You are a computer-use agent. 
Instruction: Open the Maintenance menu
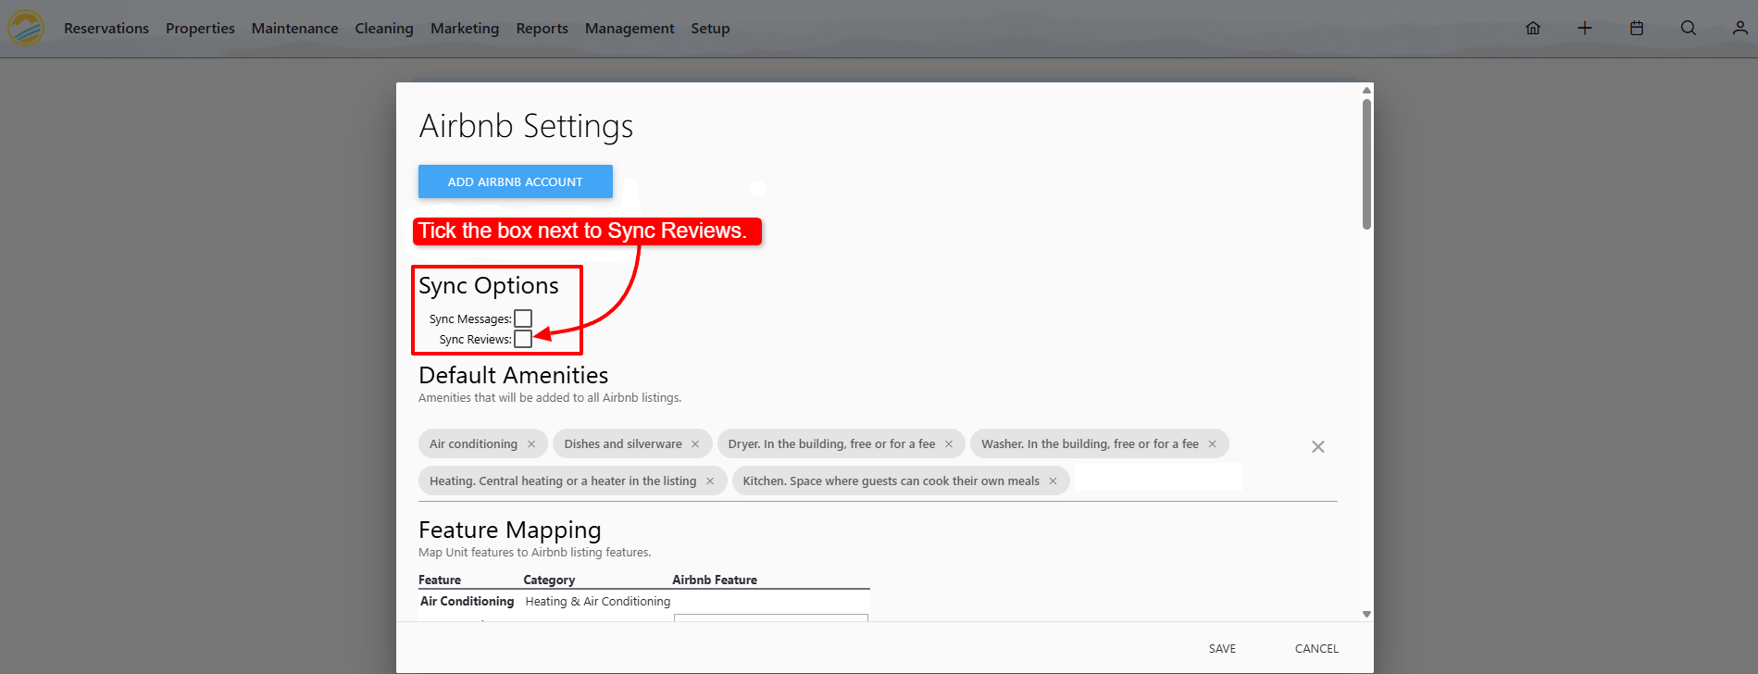294,29
